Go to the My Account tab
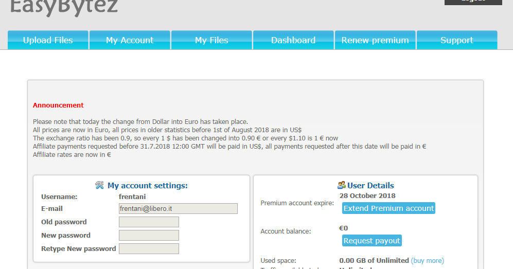 coord(130,40)
